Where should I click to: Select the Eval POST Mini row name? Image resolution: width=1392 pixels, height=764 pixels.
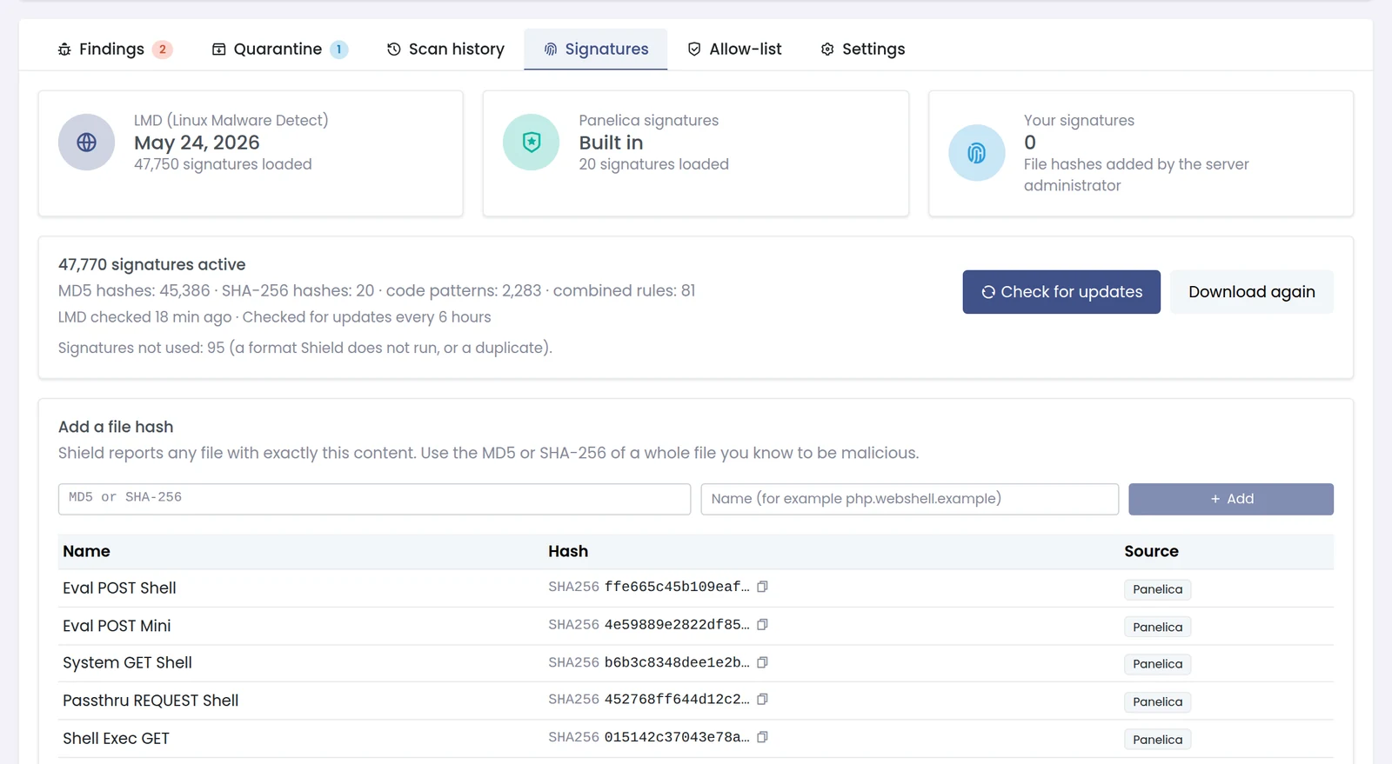coord(117,626)
